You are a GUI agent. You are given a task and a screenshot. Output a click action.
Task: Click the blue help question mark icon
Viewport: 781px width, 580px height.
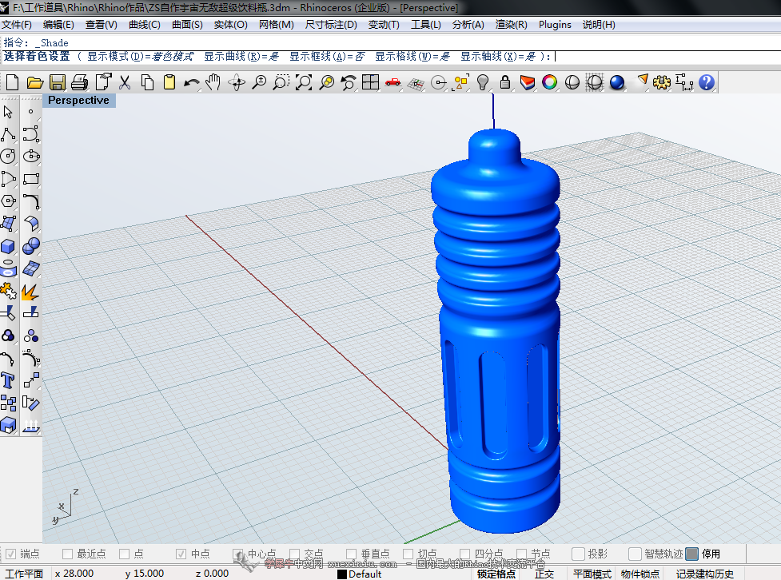point(707,82)
